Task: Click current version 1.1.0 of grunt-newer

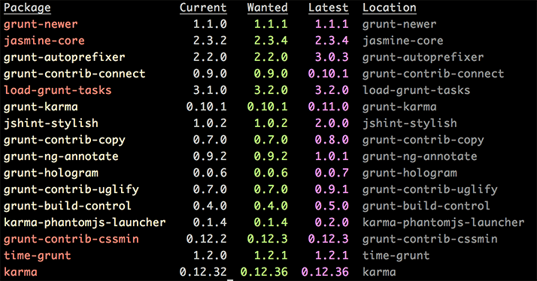Action: (x=210, y=24)
